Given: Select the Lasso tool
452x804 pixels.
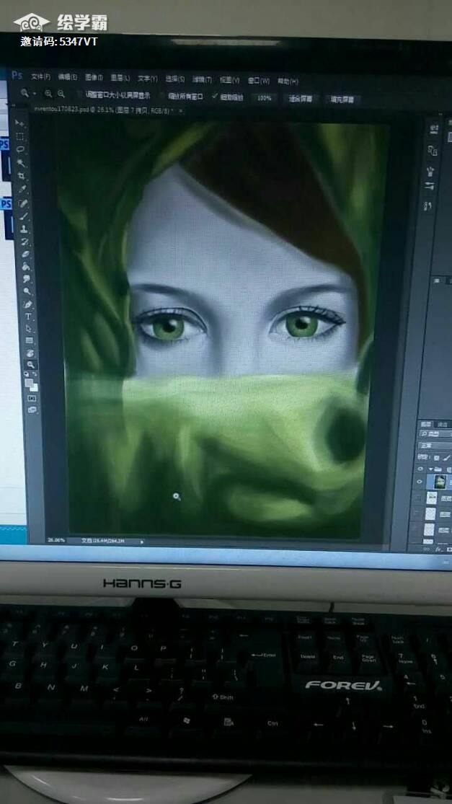Looking at the screenshot, I should tap(20, 149).
